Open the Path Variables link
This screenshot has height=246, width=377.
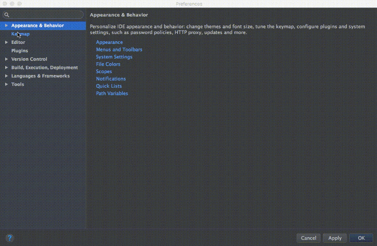112,93
